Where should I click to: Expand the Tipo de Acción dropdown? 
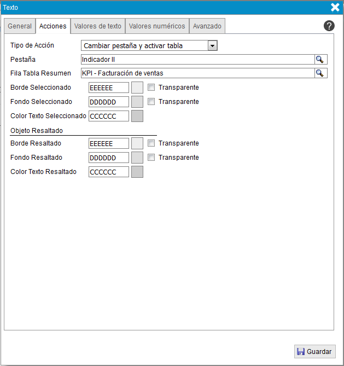click(x=213, y=46)
